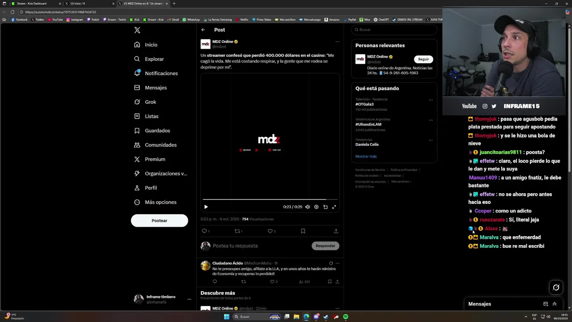Go back using the Post arrow
This screenshot has height=322, width=572.
pyautogui.click(x=203, y=30)
